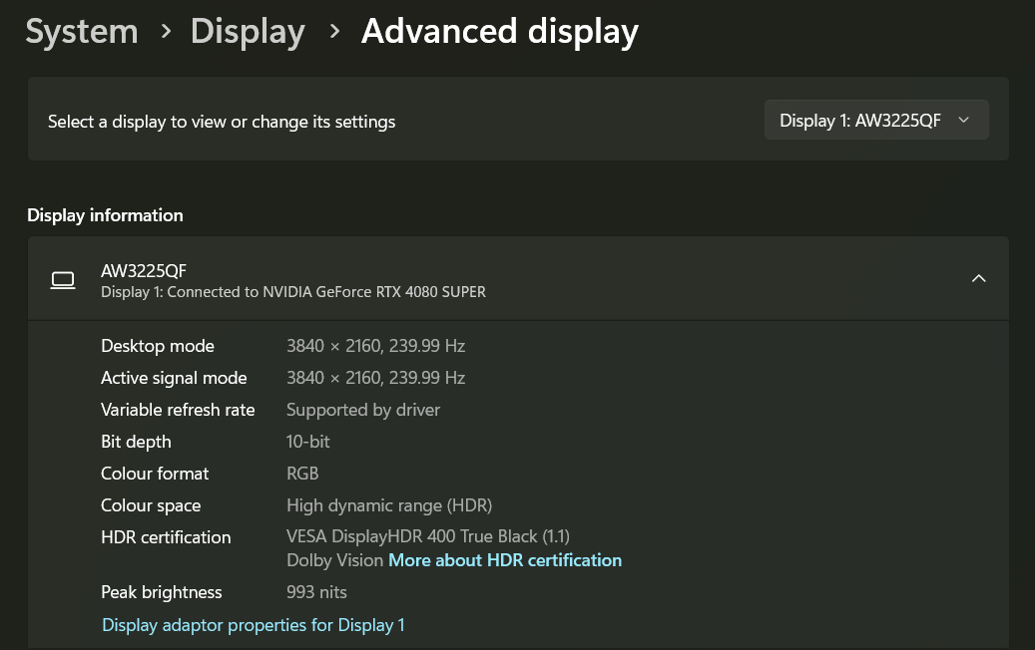Collapse the AW3225QF display information section
This screenshot has width=1035, height=650.
click(x=978, y=279)
